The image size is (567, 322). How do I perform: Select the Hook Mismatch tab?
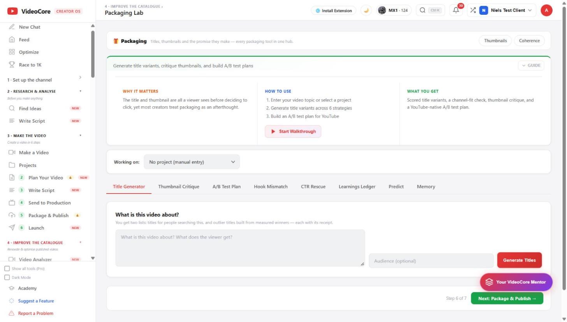(271, 187)
